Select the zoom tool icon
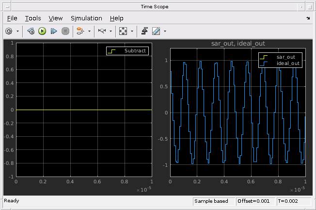The image size is (316, 210). (x=102, y=31)
